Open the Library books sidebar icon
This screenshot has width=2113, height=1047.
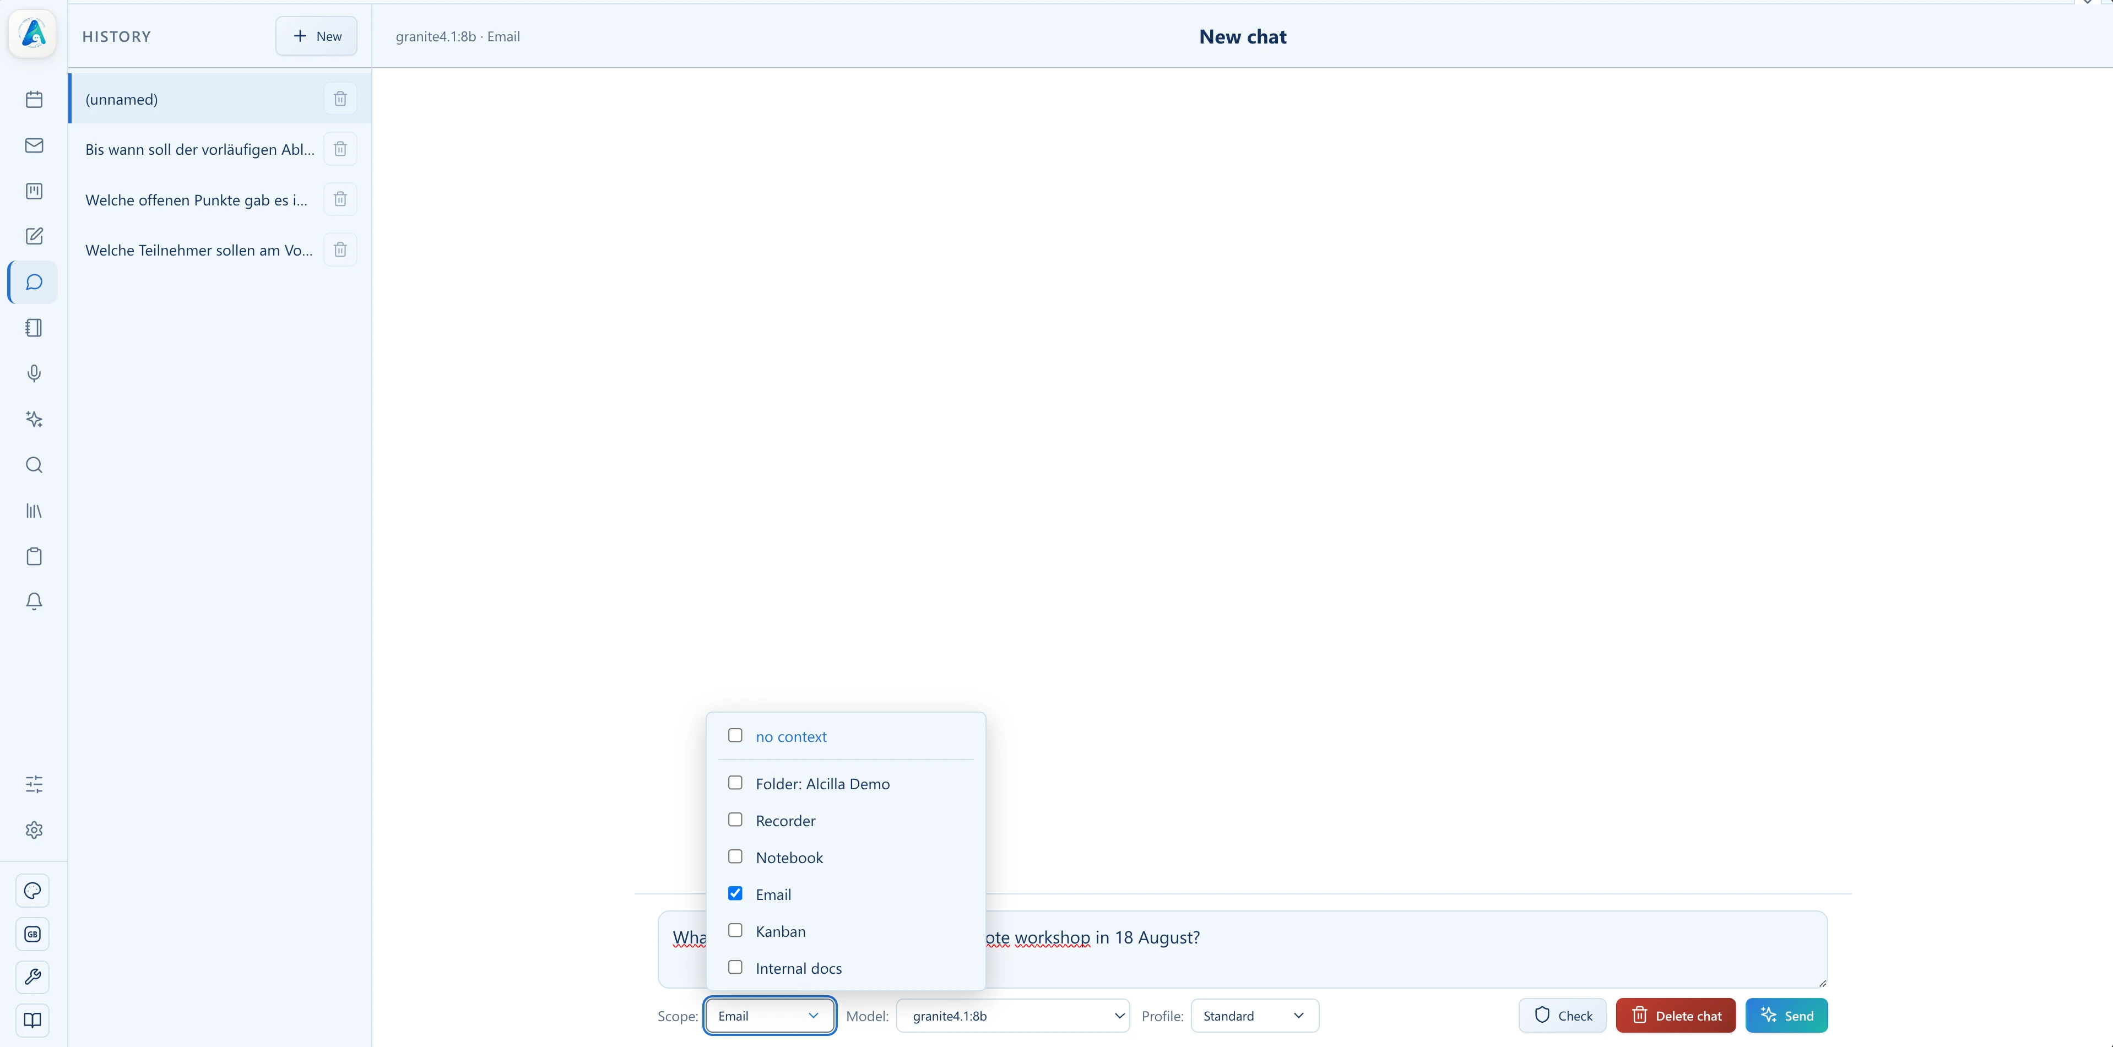pos(34,511)
